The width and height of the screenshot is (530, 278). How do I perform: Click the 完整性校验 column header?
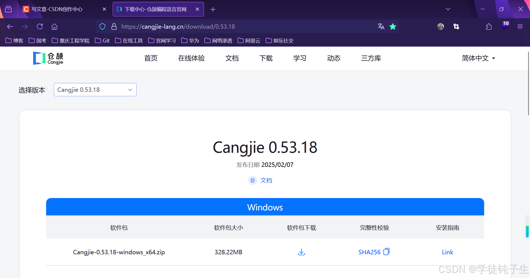click(374, 228)
